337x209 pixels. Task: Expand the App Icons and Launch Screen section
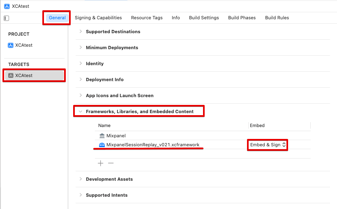coord(81,95)
